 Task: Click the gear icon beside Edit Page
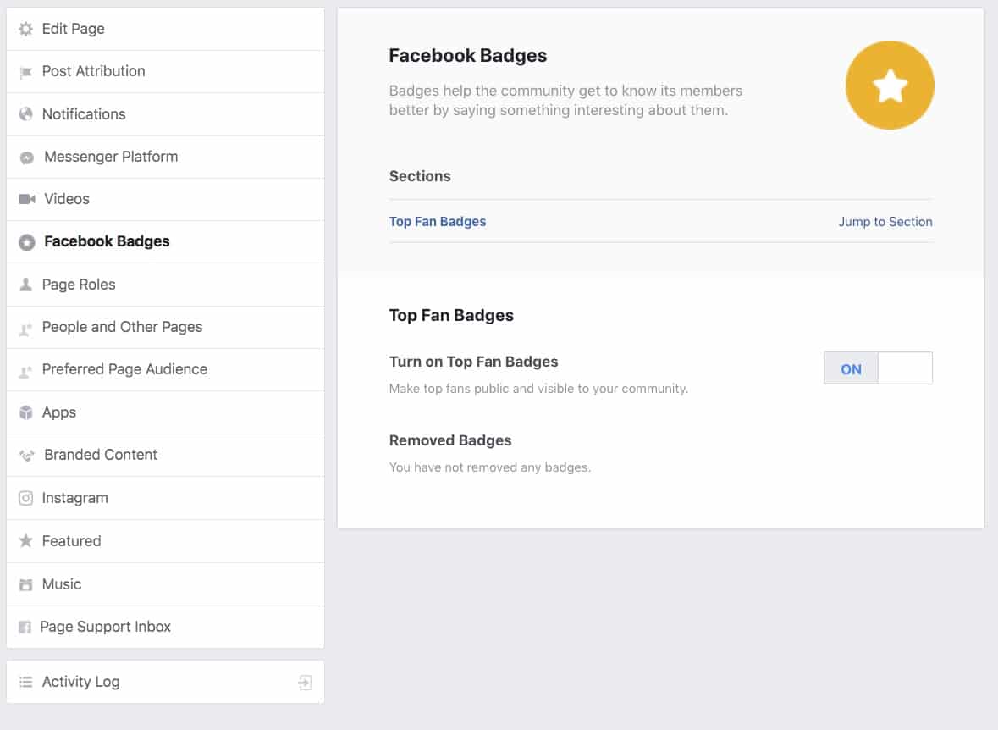click(x=25, y=29)
